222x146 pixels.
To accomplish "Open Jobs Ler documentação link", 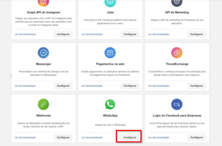I will [x=92, y=34].
